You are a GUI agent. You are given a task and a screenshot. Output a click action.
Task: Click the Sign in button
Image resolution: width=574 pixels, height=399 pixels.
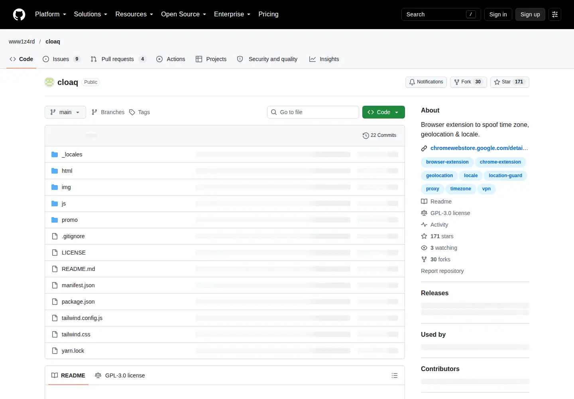click(x=498, y=14)
